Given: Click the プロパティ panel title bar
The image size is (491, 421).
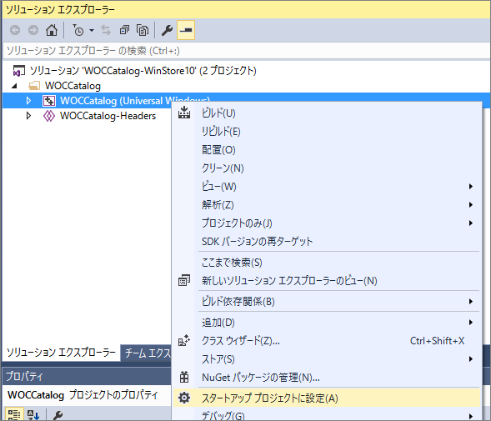Looking at the screenshot, I should [x=87, y=376].
